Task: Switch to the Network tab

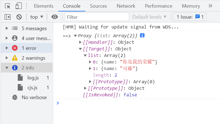Action: 126,6
